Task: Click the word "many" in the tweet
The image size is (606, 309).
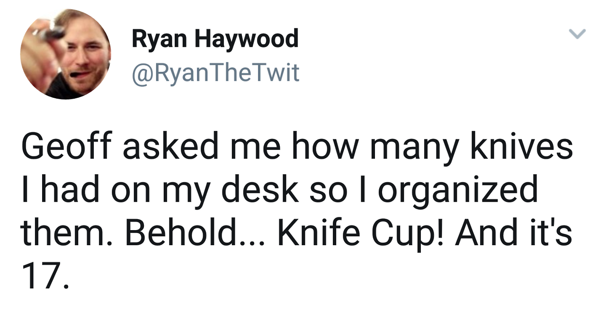Action: point(414,147)
